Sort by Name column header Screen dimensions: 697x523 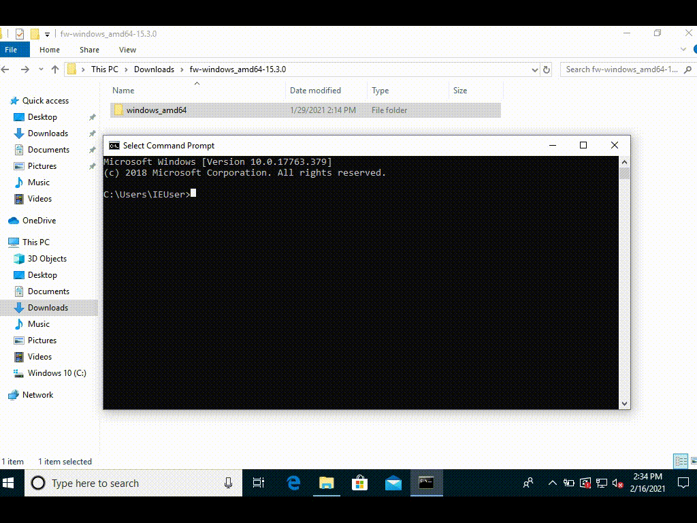(x=197, y=91)
